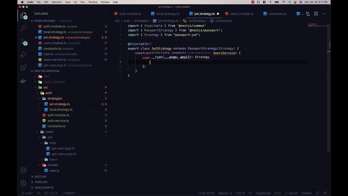Open the Apple menu
This screenshot has width=348, height=196.
click(x=22, y=2)
